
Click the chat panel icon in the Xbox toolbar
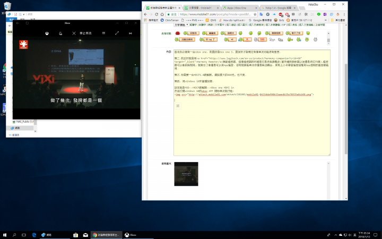click(103, 33)
